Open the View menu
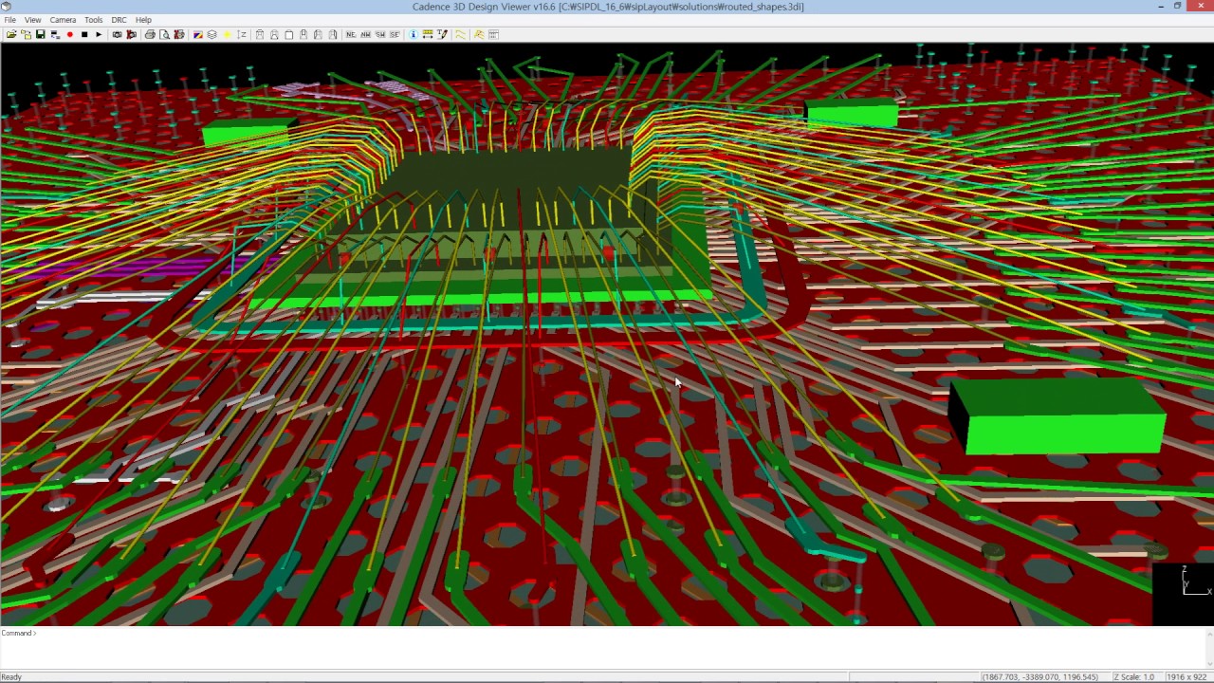This screenshot has height=683, width=1214. point(32,19)
